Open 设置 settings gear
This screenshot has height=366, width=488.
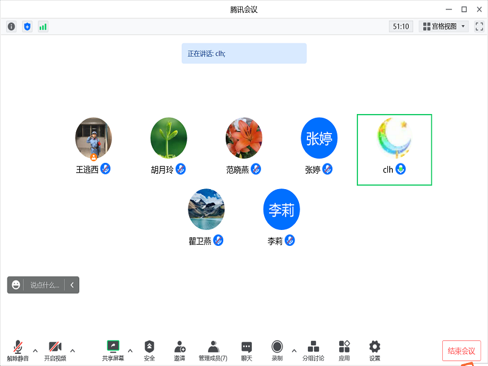(x=375, y=351)
